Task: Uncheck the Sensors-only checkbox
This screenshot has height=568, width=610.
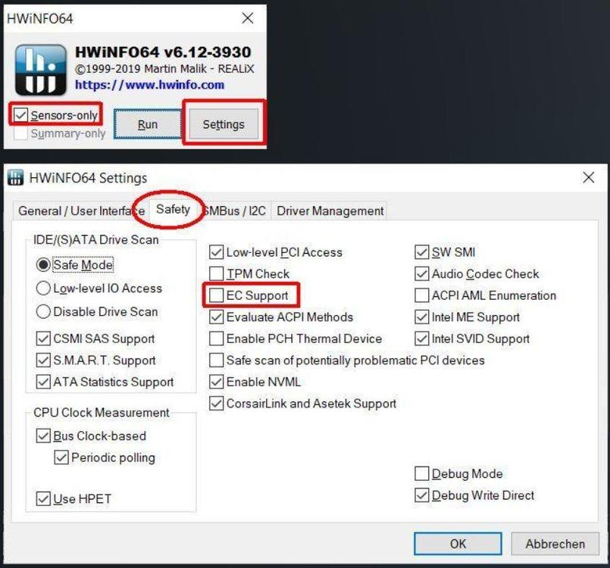Action: point(21,116)
